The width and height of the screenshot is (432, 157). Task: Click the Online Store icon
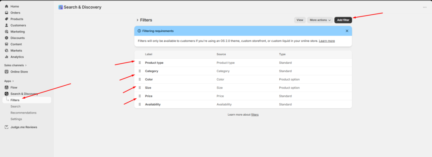(7, 72)
